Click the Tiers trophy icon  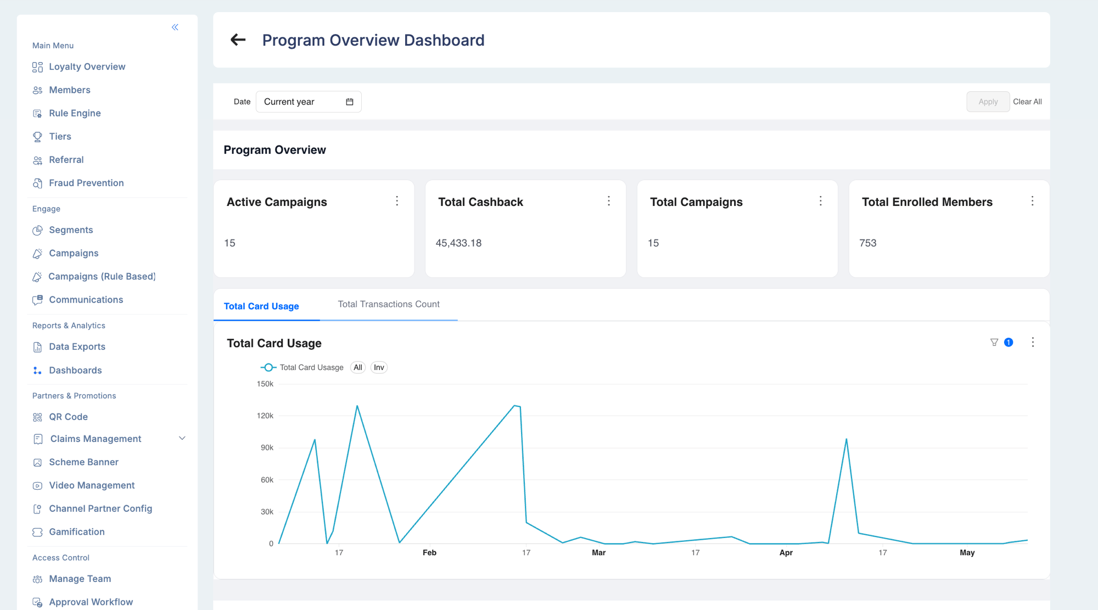point(37,137)
